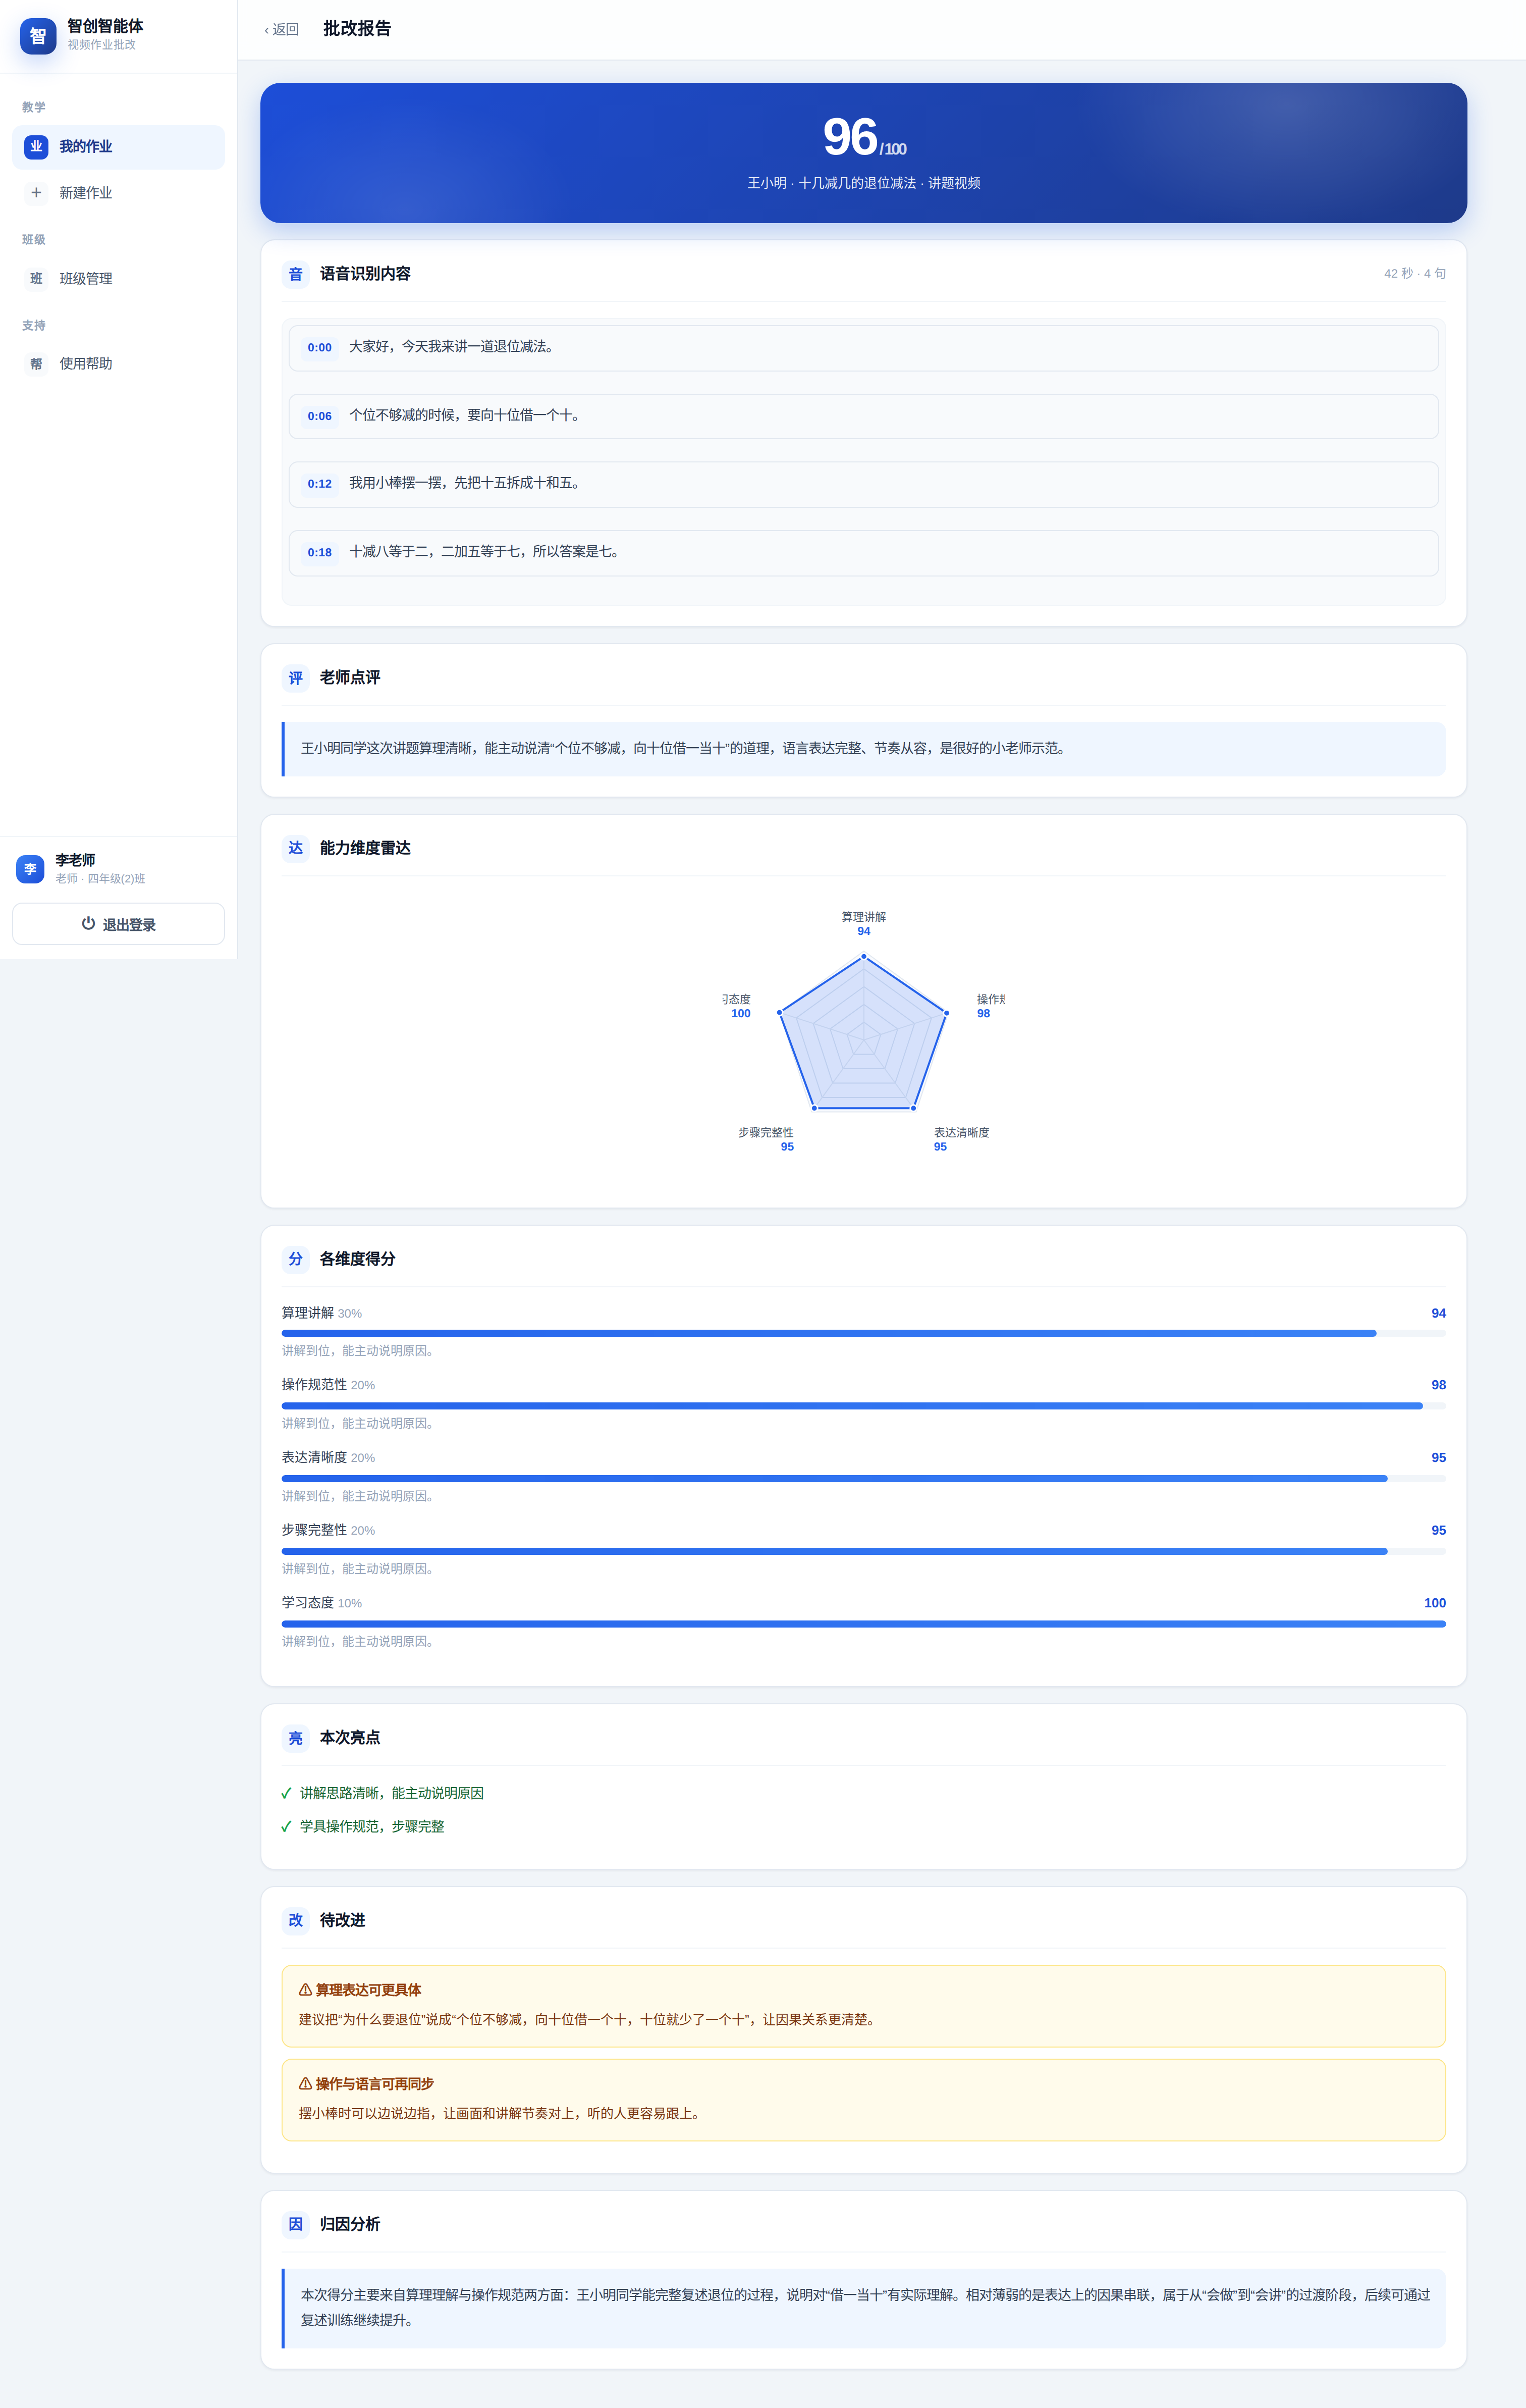This screenshot has height=2408, width=1526.
Task: Select the 0:00 transcript line
Action: pos(863,348)
